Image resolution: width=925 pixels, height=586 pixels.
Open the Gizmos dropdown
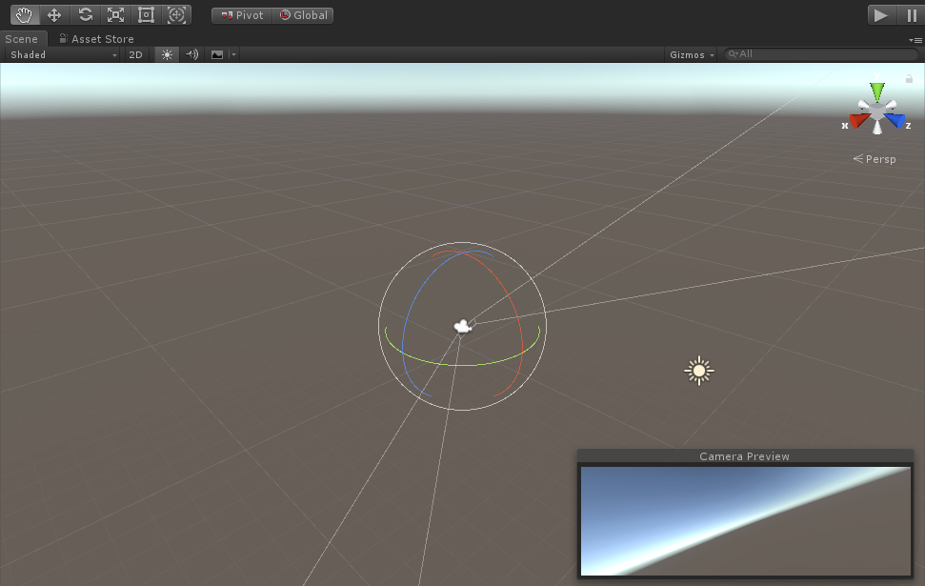691,54
